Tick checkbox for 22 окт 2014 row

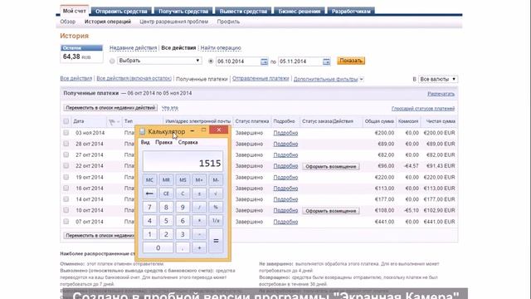[x=66, y=166]
